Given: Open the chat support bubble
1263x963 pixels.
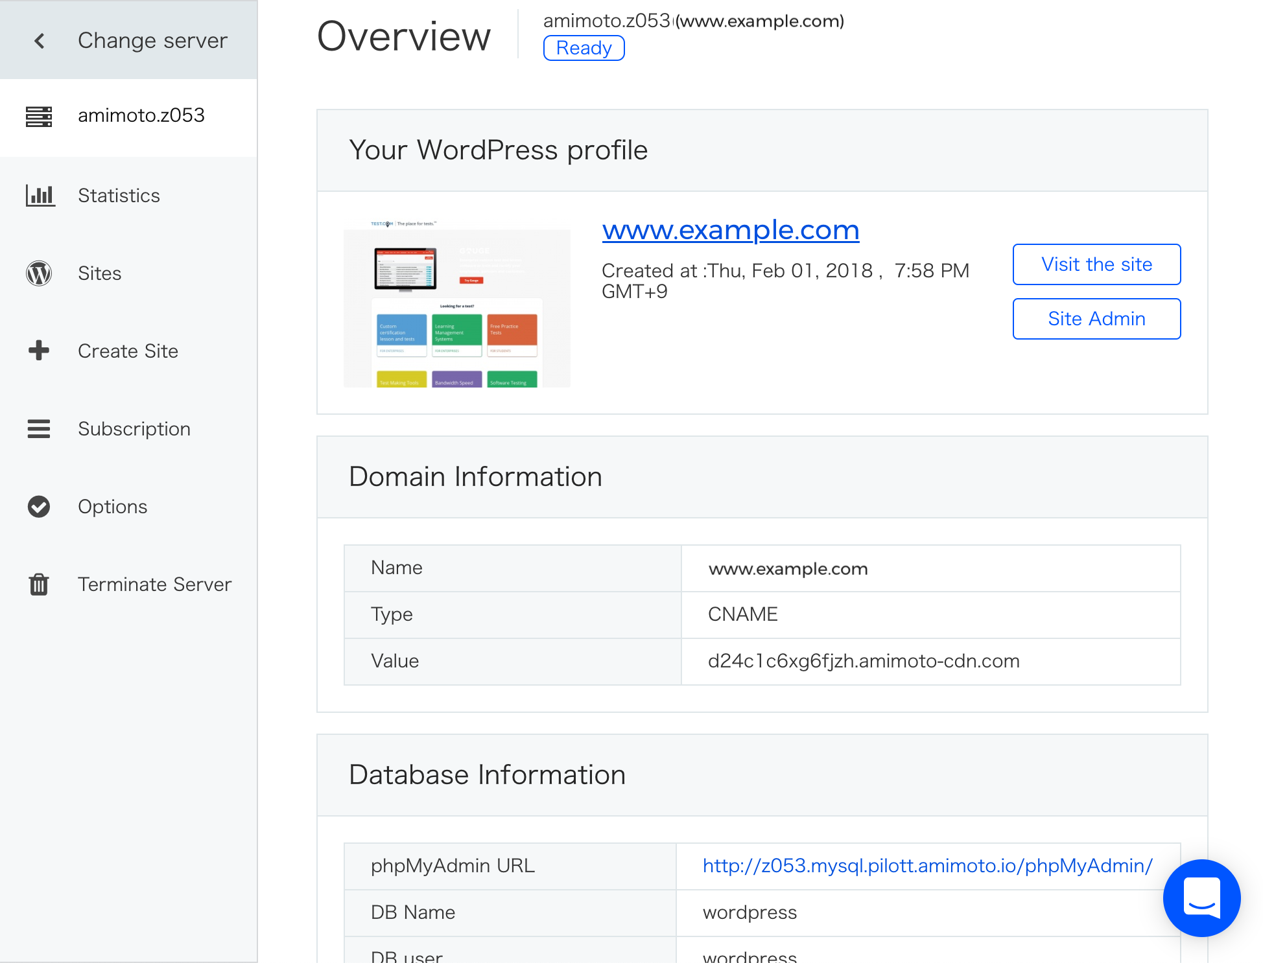Looking at the screenshot, I should pyautogui.click(x=1201, y=898).
